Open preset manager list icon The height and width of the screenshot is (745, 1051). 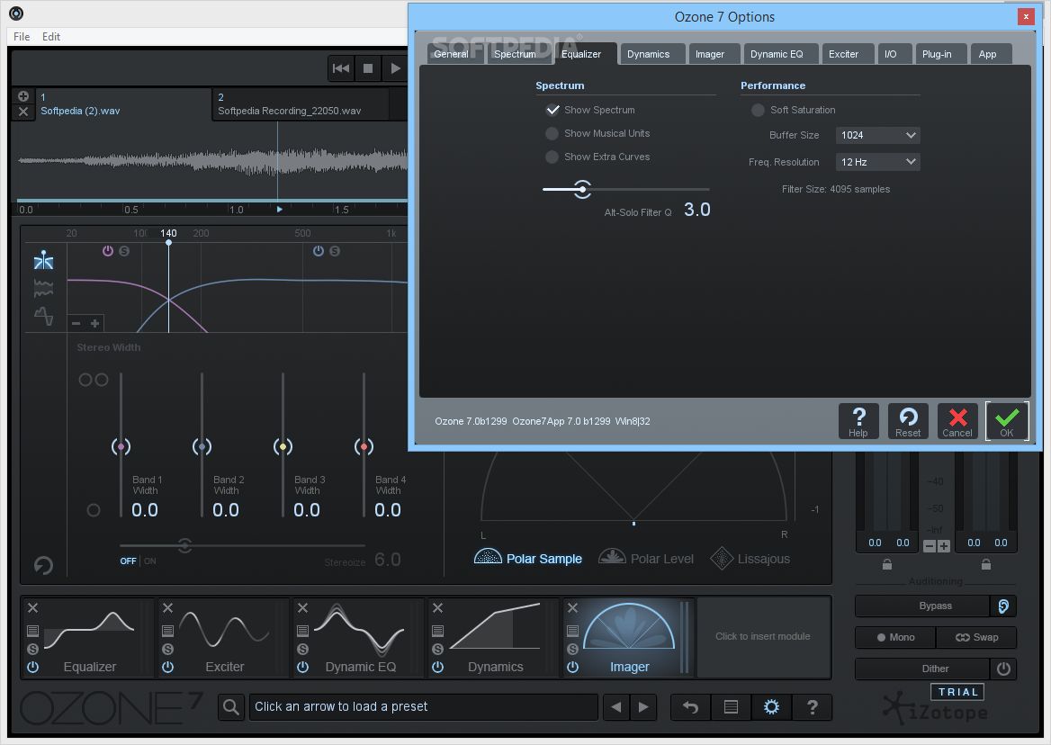[732, 707]
